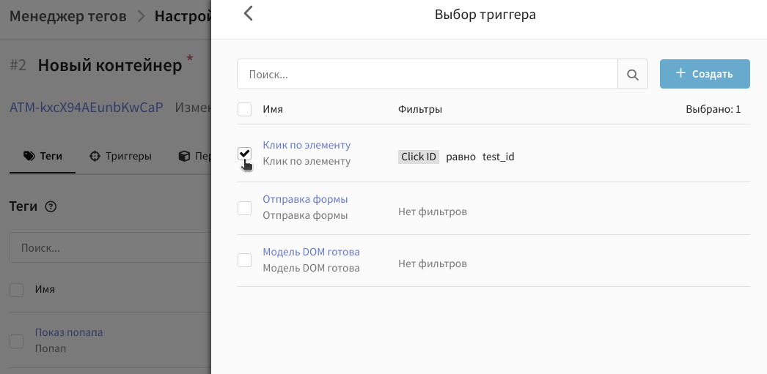
Task: Click the ATM-kxcX94AEunbKwCaP container ID link
Action: [x=86, y=108]
